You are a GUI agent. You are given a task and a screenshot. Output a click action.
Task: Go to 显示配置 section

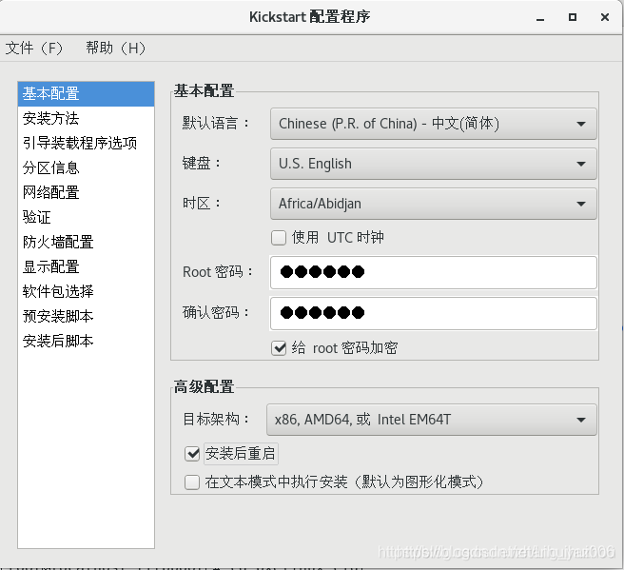point(86,266)
